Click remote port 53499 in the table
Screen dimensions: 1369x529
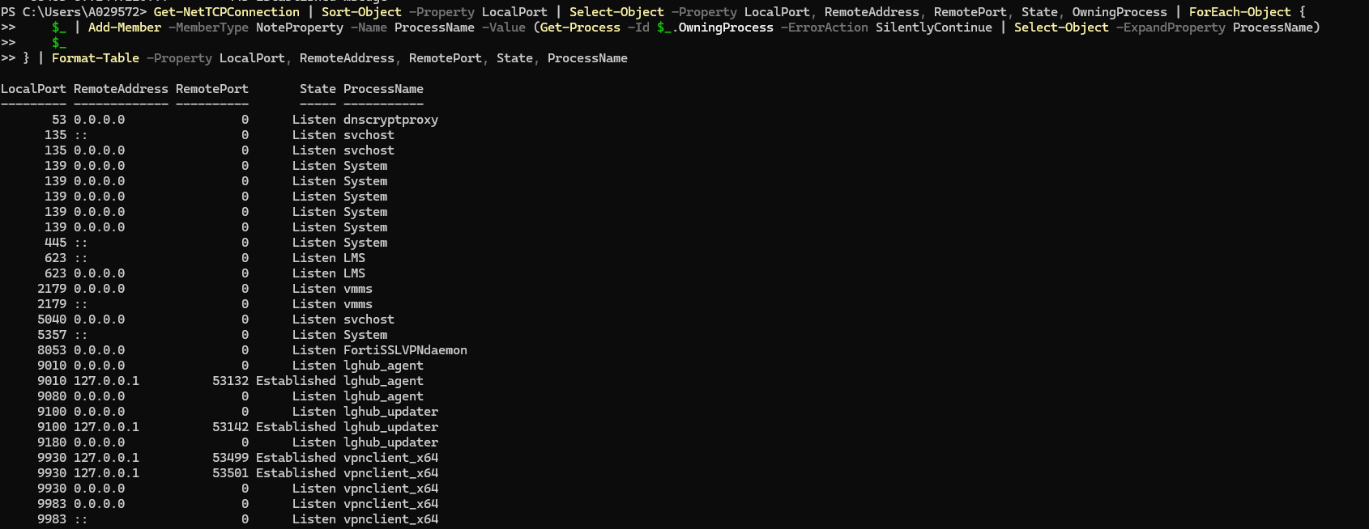coord(230,458)
